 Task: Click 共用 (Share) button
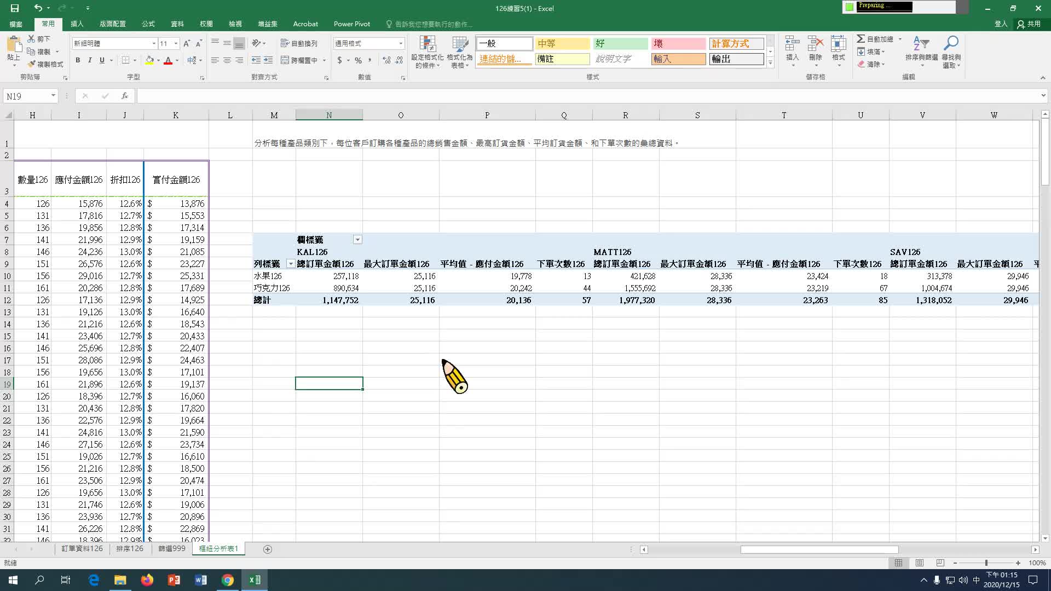pyautogui.click(x=1029, y=24)
